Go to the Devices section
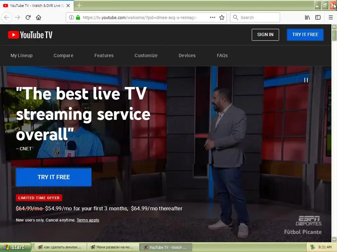The width and height of the screenshot is (337, 252). coord(187,55)
